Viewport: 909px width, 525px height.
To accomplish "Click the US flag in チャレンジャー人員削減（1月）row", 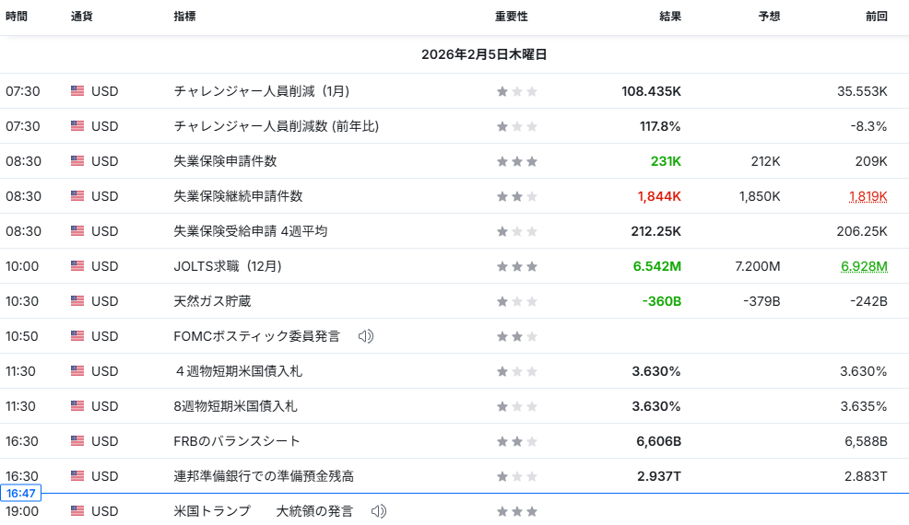I will tap(77, 91).
